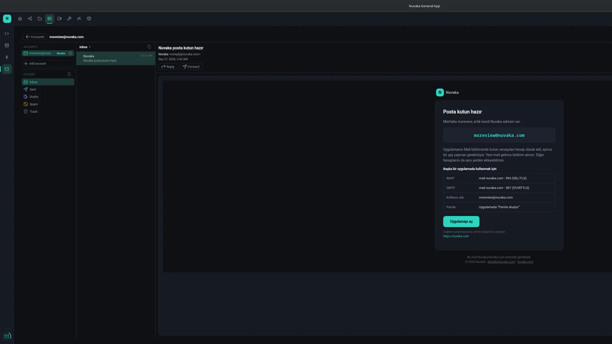
Task: Go back to Accounts
Action: click(35, 37)
